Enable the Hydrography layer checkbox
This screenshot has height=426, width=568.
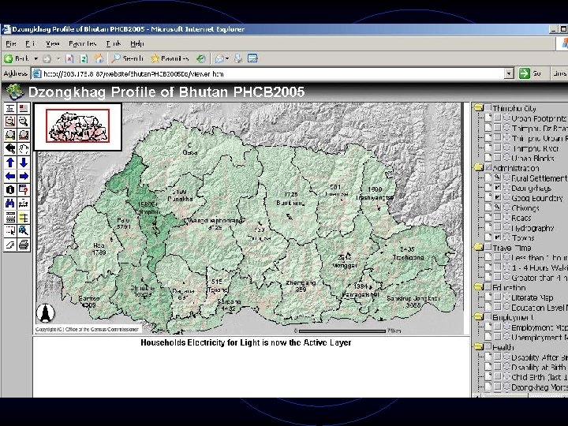(x=498, y=227)
